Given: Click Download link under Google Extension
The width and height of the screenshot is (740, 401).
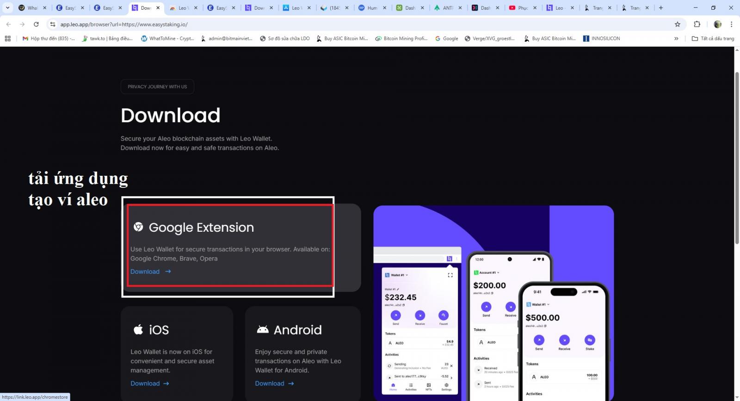Looking at the screenshot, I should click(x=151, y=271).
